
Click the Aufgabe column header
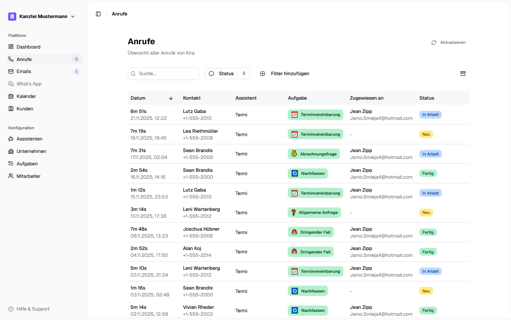pyautogui.click(x=297, y=98)
